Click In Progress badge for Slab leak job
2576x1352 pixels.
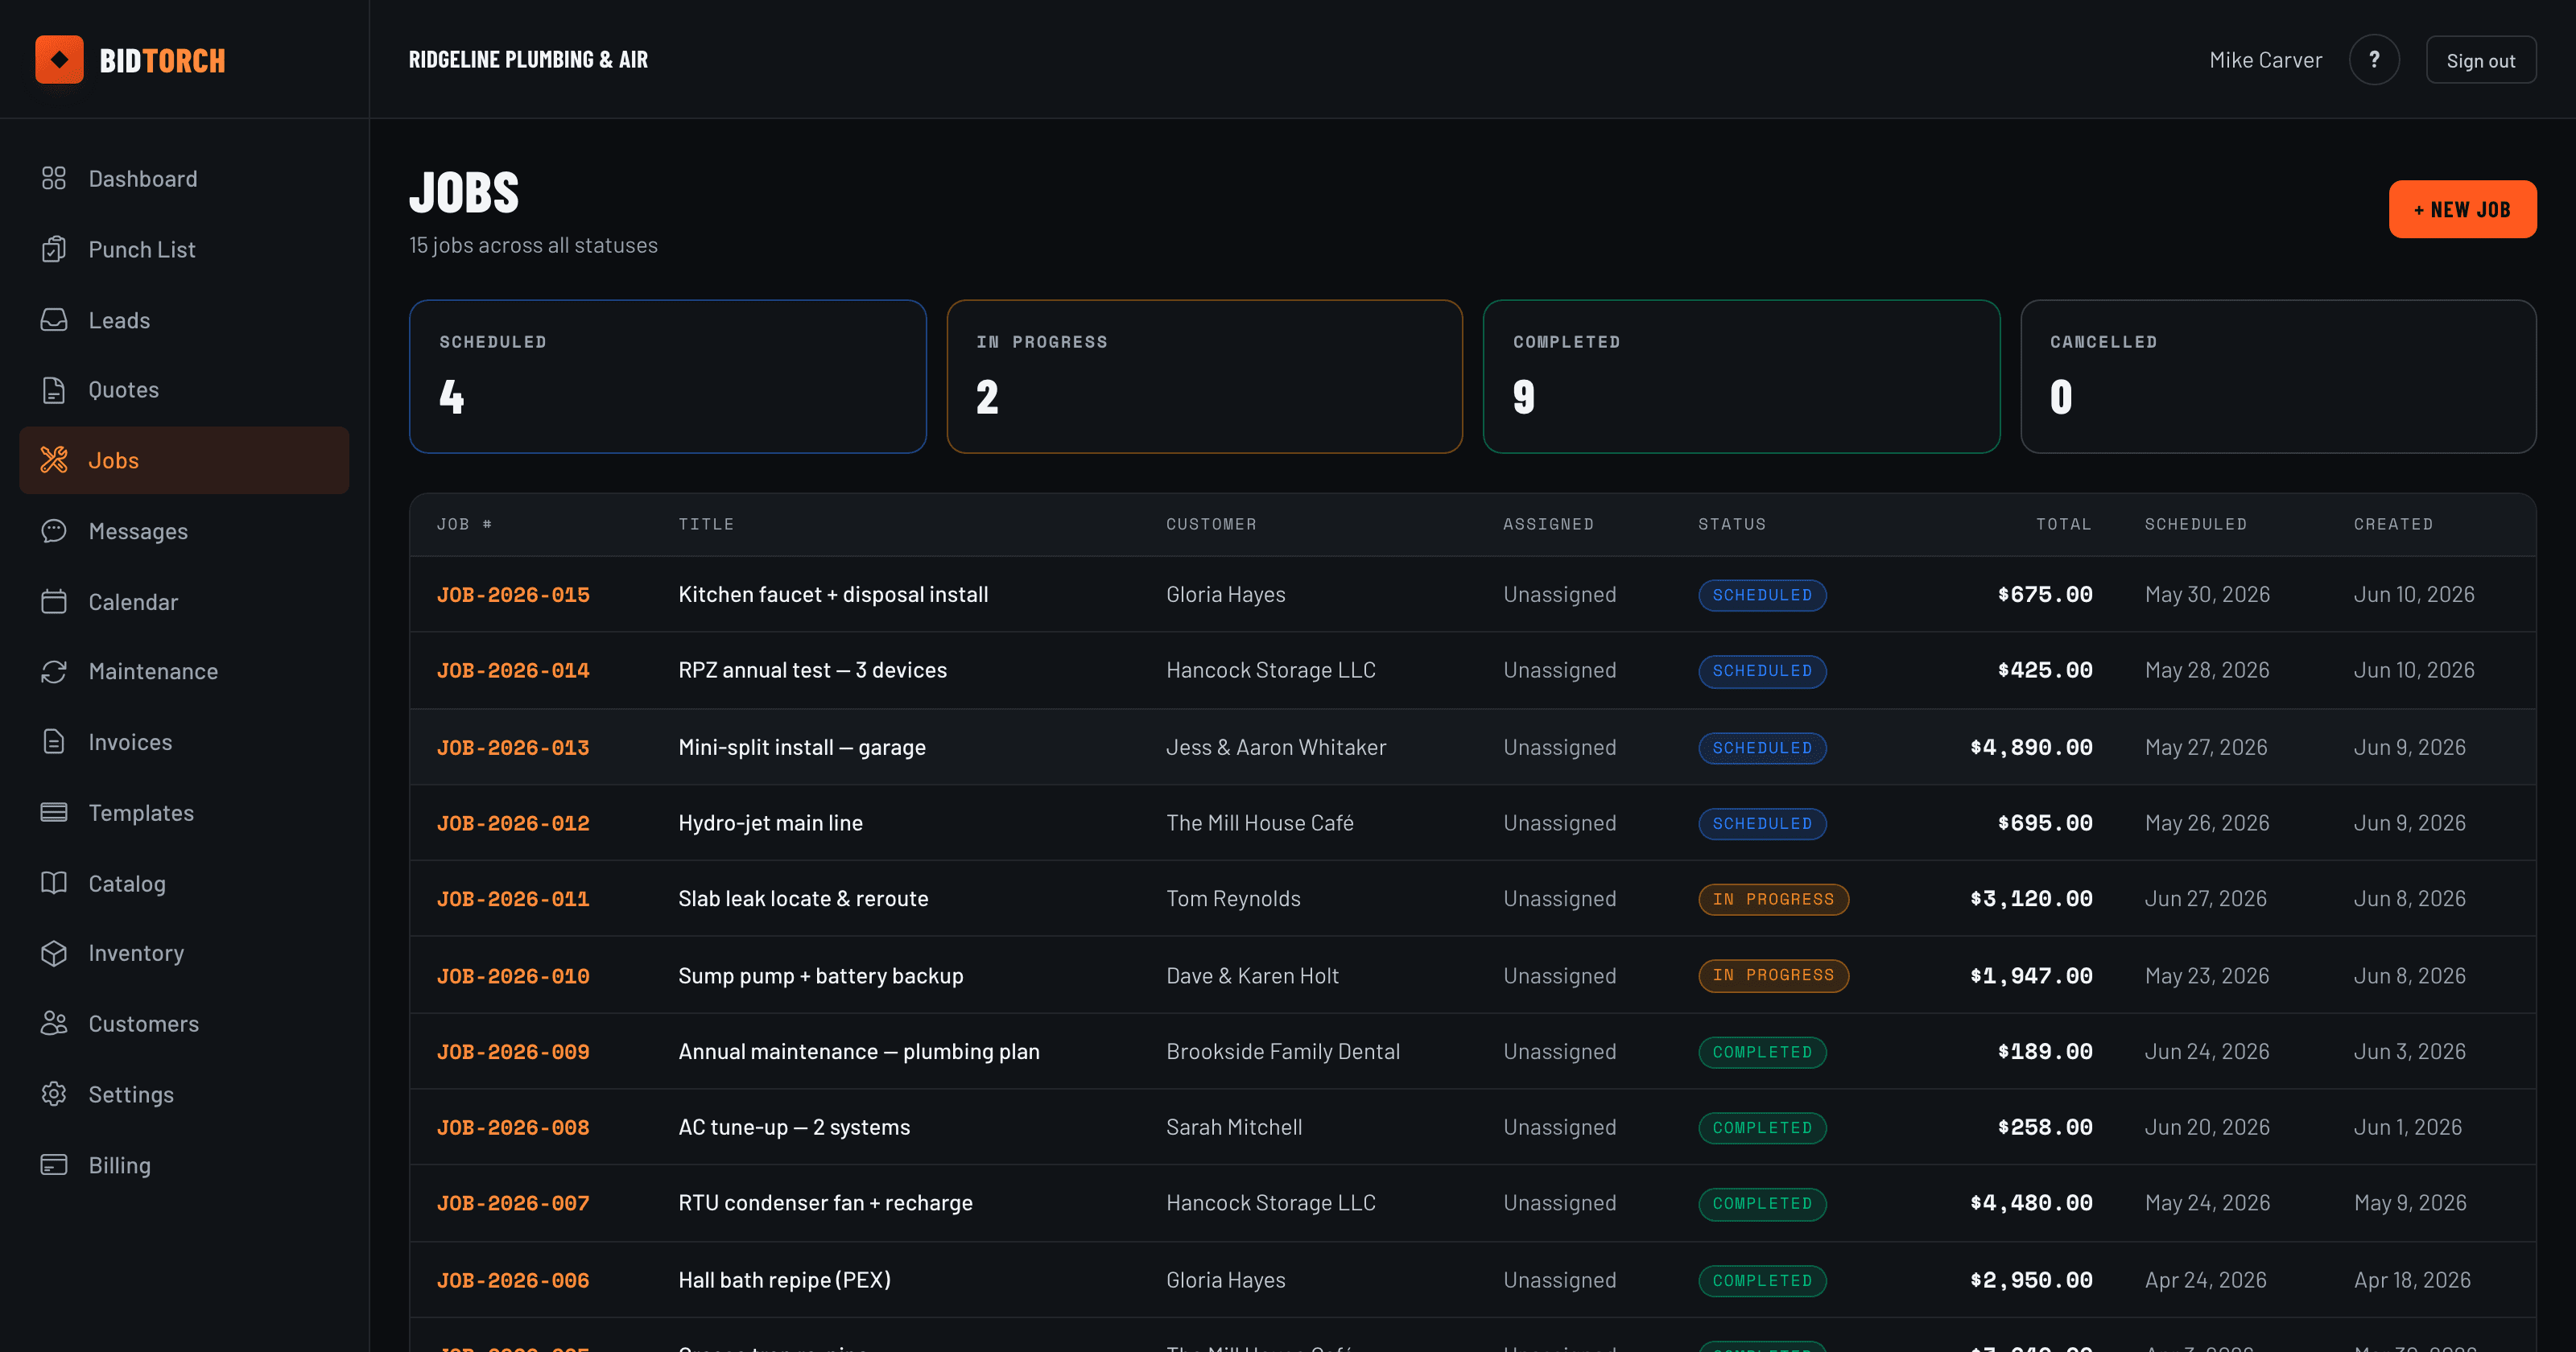(1773, 899)
